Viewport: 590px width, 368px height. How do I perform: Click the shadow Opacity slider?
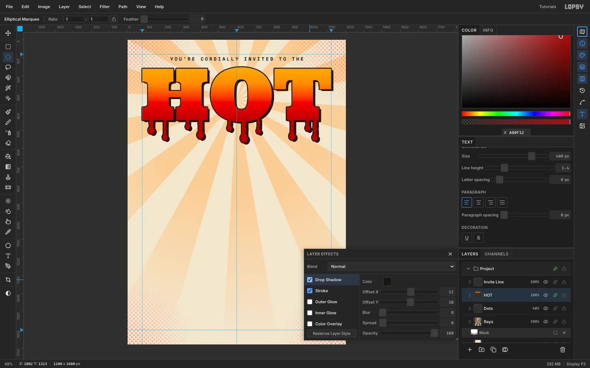(x=409, y=333)
